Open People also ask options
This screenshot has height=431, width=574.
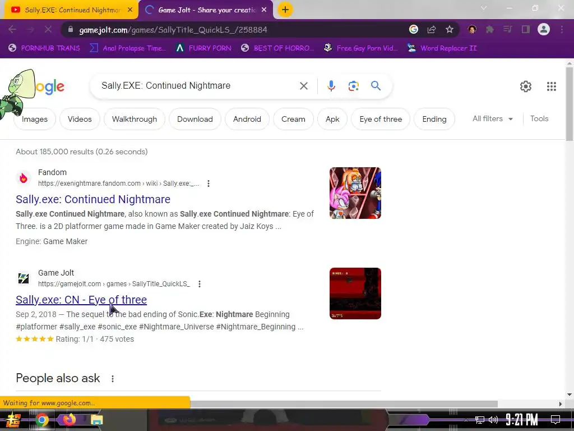click(x=113, y=379)
